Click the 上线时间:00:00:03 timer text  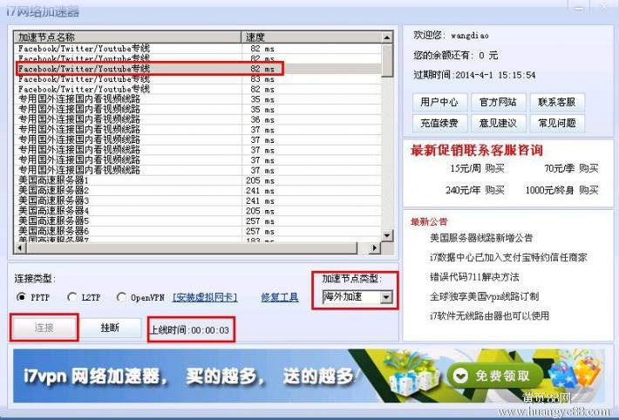click(x=190, y=330)
